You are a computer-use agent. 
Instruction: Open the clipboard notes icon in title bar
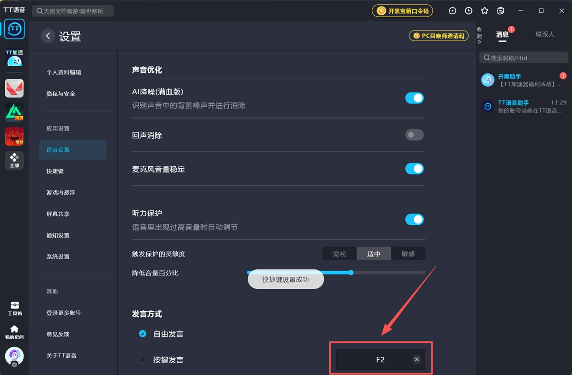(500, 10)
